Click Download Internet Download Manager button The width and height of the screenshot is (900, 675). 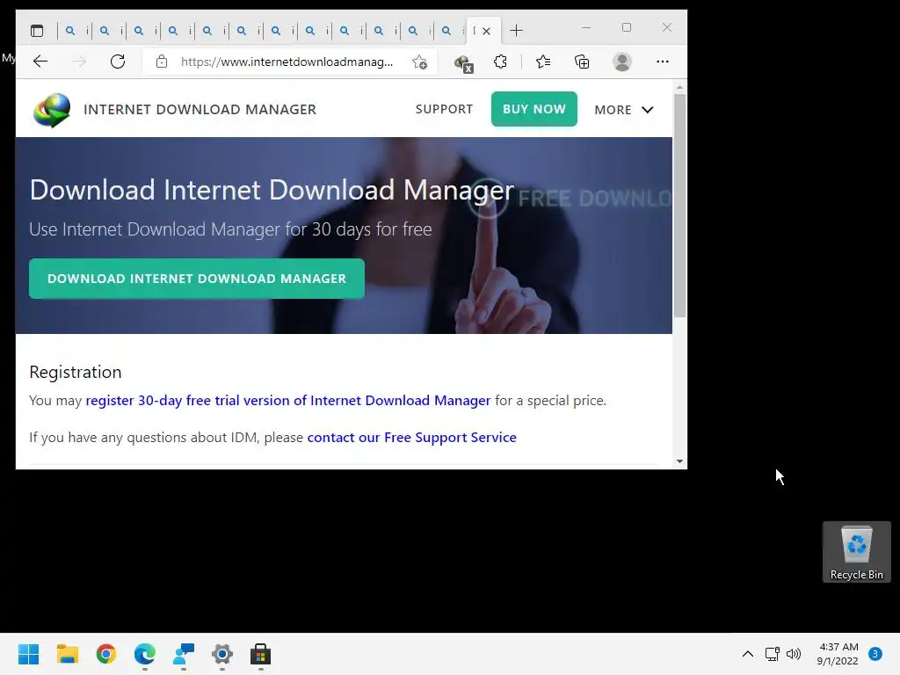coord(197,279)
